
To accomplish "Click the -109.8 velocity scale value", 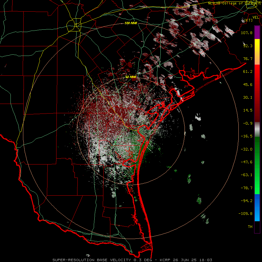I will point(245,214).
